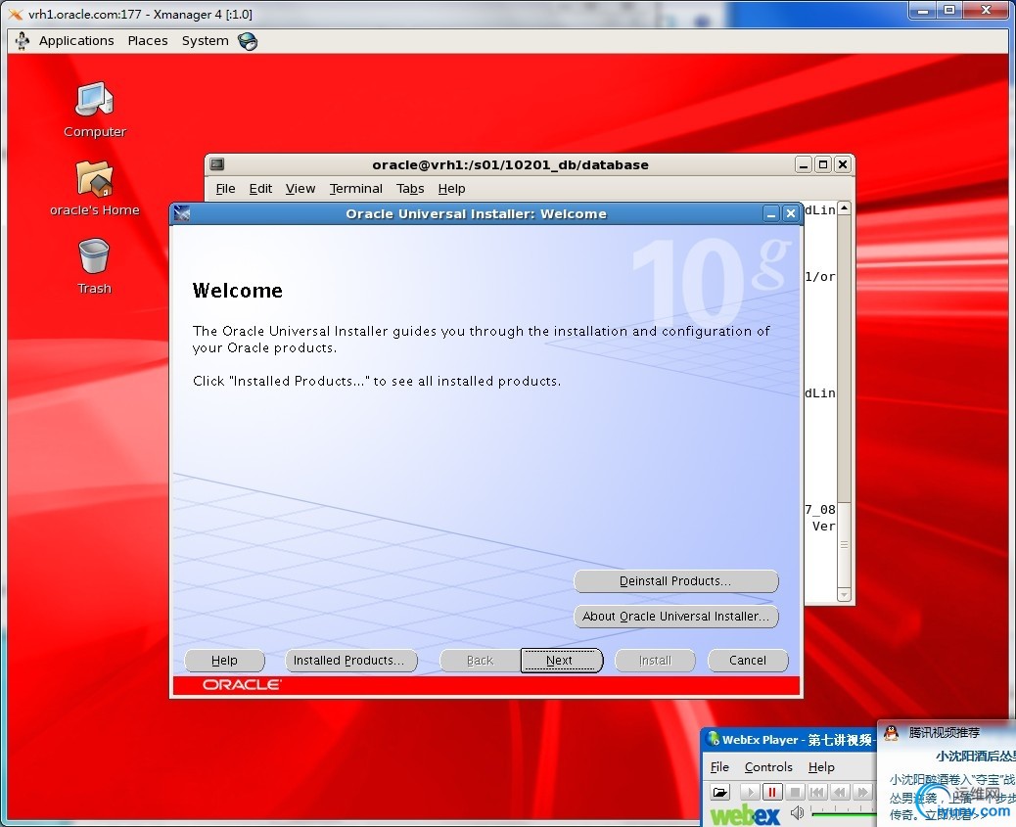Open terminal View menu
1016x827 pixels.
pos(300,189)
